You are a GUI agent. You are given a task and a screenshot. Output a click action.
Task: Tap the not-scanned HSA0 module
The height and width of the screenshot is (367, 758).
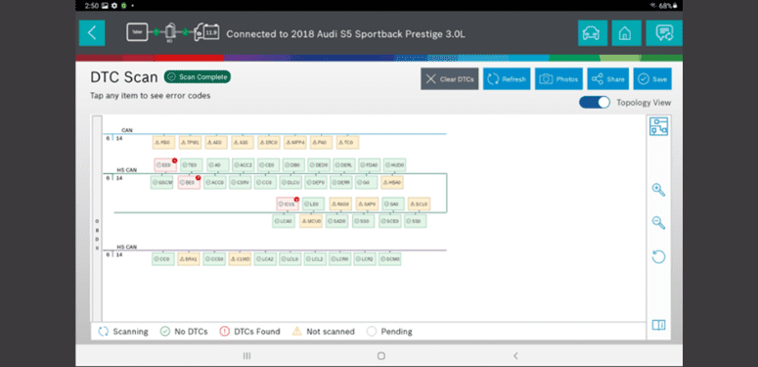pyautogui.click(x=392, y=183)
